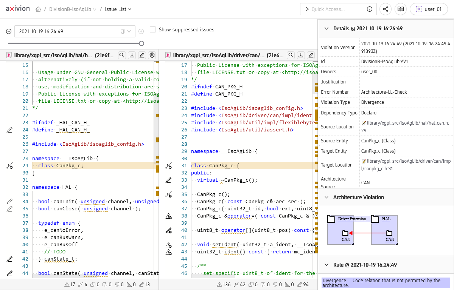Open the documentation book icon
The width and height of the screenshot is (454, 290).
401,9
